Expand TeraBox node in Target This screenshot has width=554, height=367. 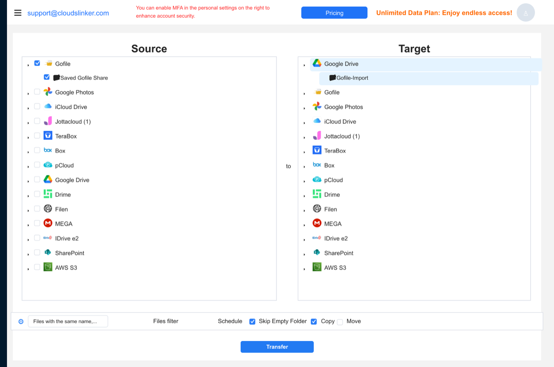click(304, 152)
